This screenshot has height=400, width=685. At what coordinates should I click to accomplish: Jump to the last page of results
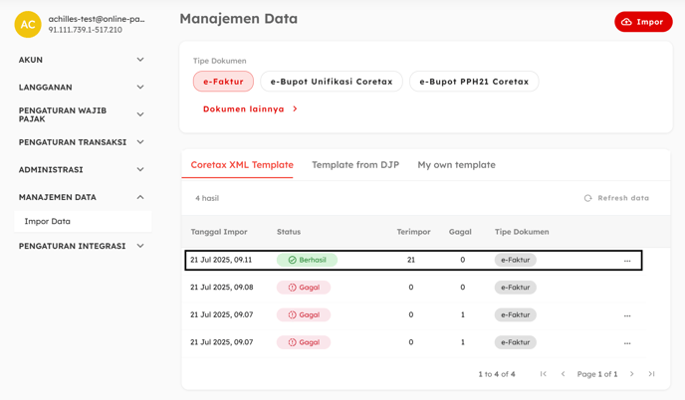651,374
